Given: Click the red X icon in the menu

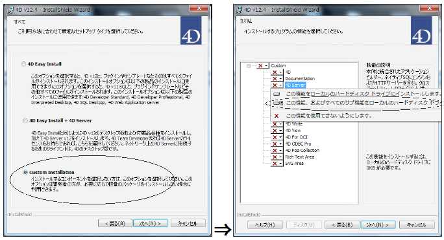Looking at the screenshot, I should (x=277, y=116).
